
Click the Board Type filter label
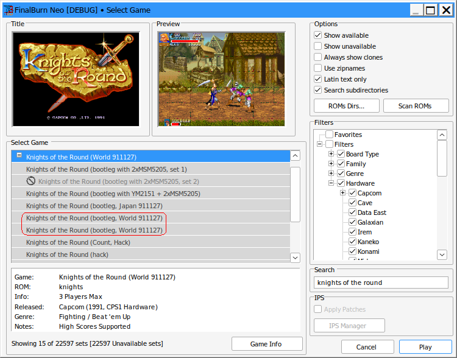(363, 154)
